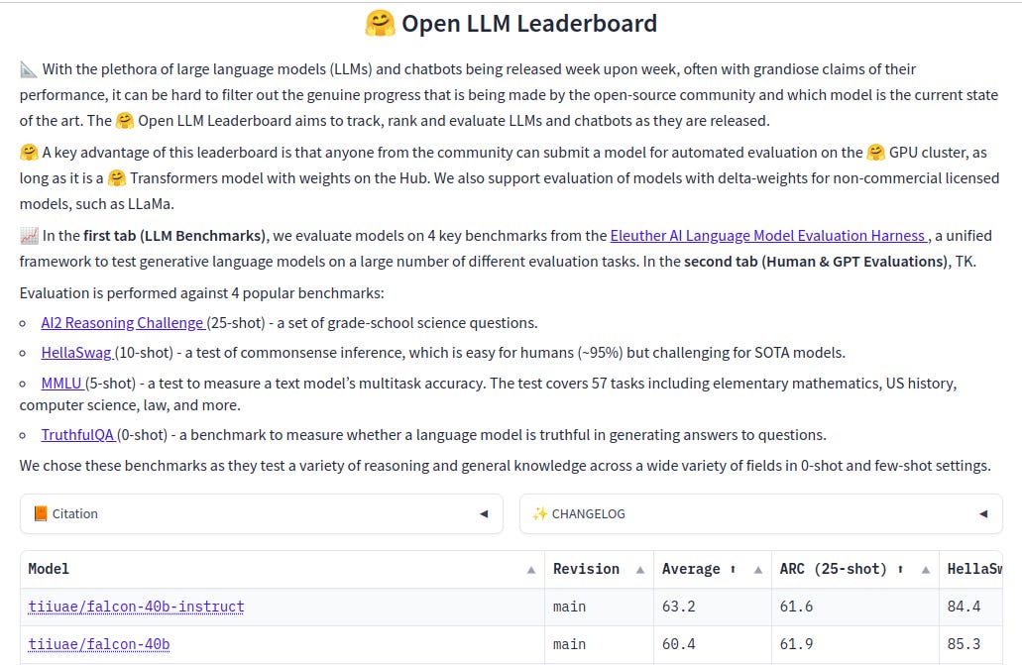Click the ruler emoji before 'With the plethora'
1022x665 pixels.
point(29,69)
